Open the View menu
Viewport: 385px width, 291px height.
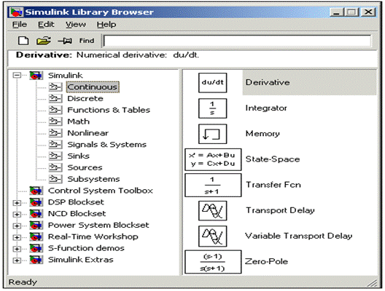click(76, 25)
